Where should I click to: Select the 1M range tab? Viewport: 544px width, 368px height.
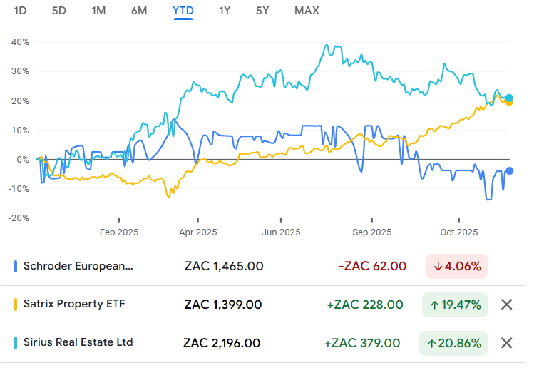click(x=99, y=11)
